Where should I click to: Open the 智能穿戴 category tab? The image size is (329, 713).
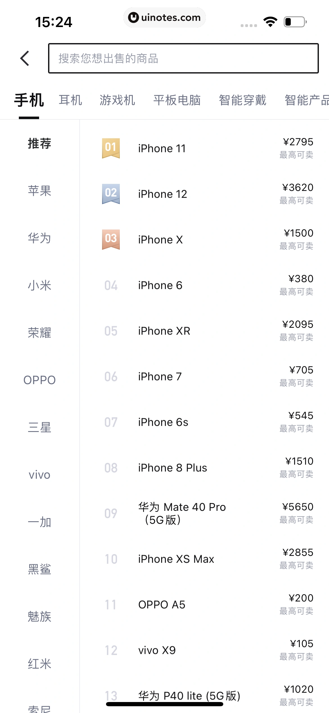click(x=242, y=100)
